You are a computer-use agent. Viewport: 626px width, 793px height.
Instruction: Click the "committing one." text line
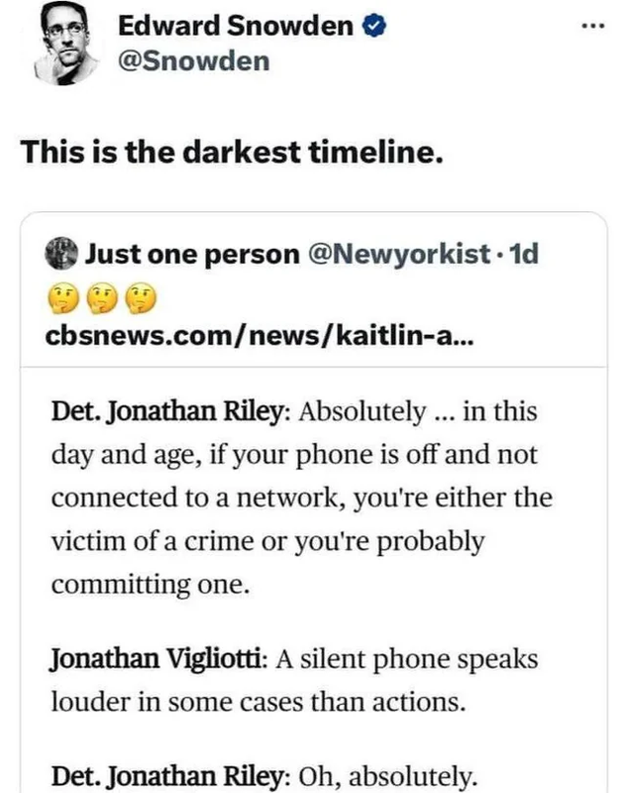coord(147,585)
